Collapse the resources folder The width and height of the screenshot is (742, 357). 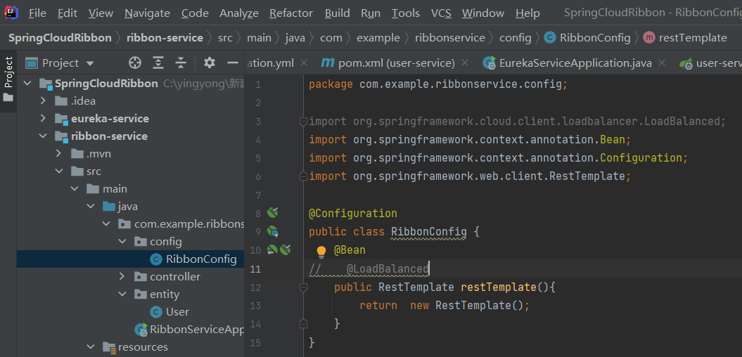pos(91,347)
